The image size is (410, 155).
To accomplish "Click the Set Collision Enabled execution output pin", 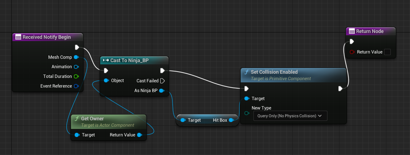I will (340, 88).
